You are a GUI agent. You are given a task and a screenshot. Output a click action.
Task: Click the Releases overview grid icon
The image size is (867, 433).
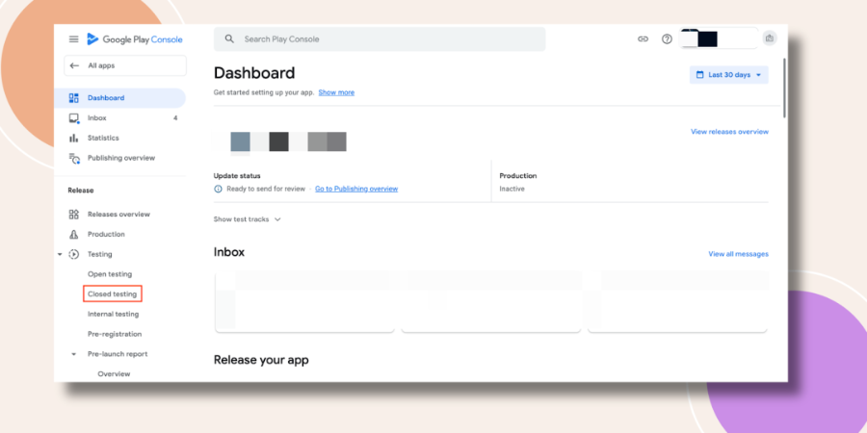pos(73,215)
